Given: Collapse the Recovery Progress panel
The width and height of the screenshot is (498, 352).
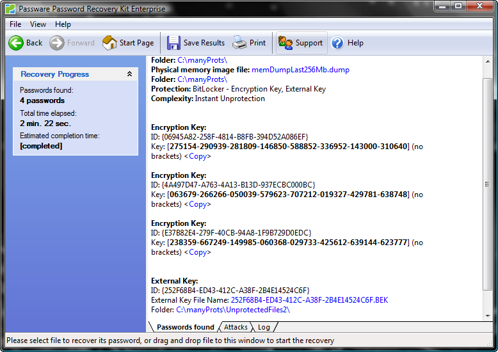Looking at the screenshot, I should 129,74.
